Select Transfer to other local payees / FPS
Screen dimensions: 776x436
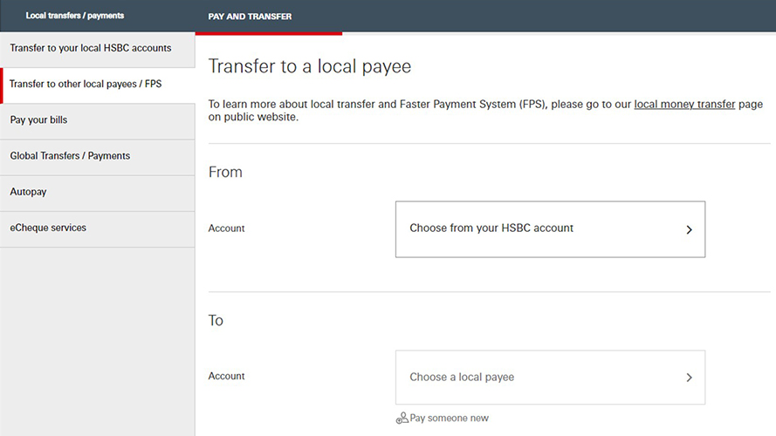[86, 85]
